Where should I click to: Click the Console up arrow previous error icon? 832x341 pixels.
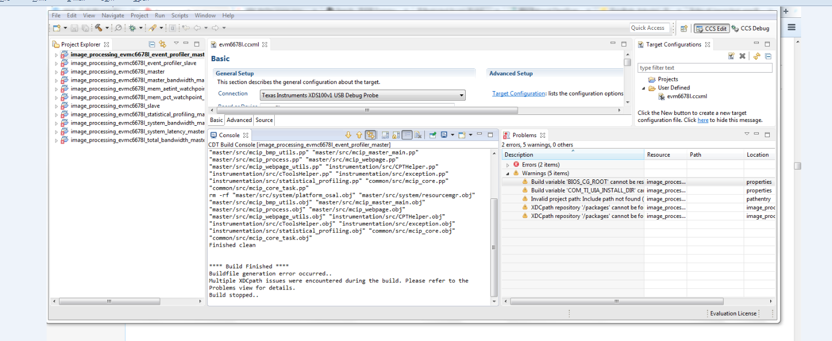(x=359, y=135)
